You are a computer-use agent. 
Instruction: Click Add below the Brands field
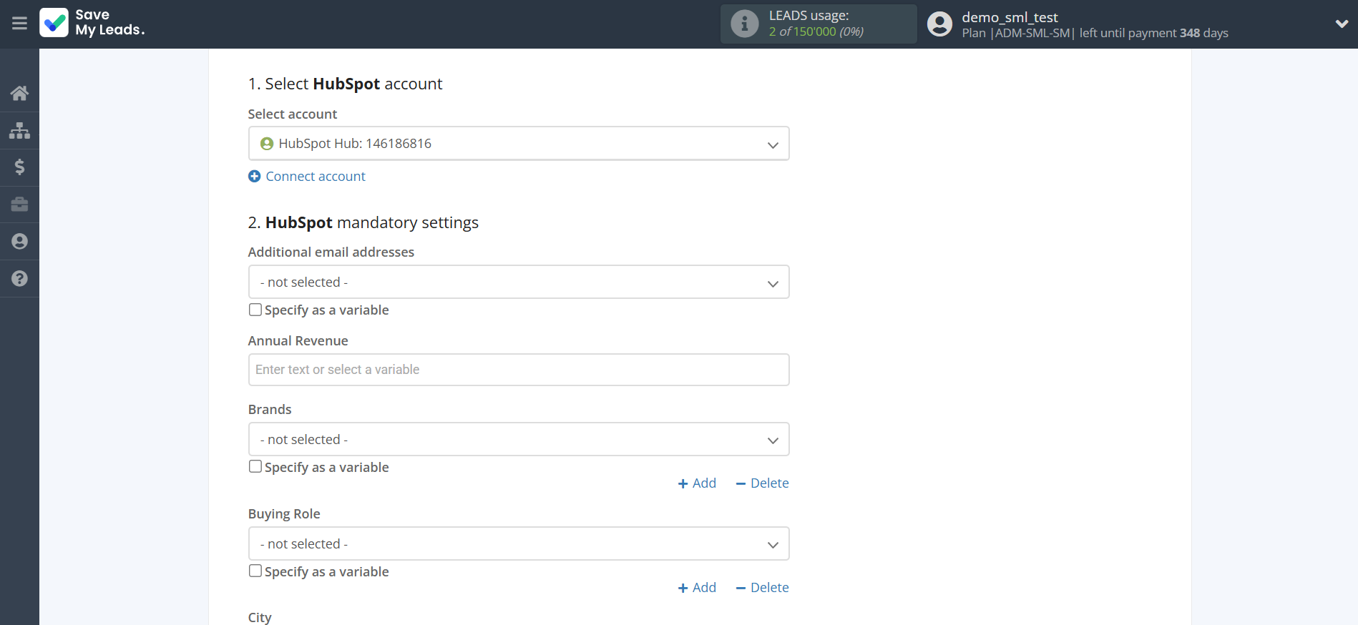[697, 483]
